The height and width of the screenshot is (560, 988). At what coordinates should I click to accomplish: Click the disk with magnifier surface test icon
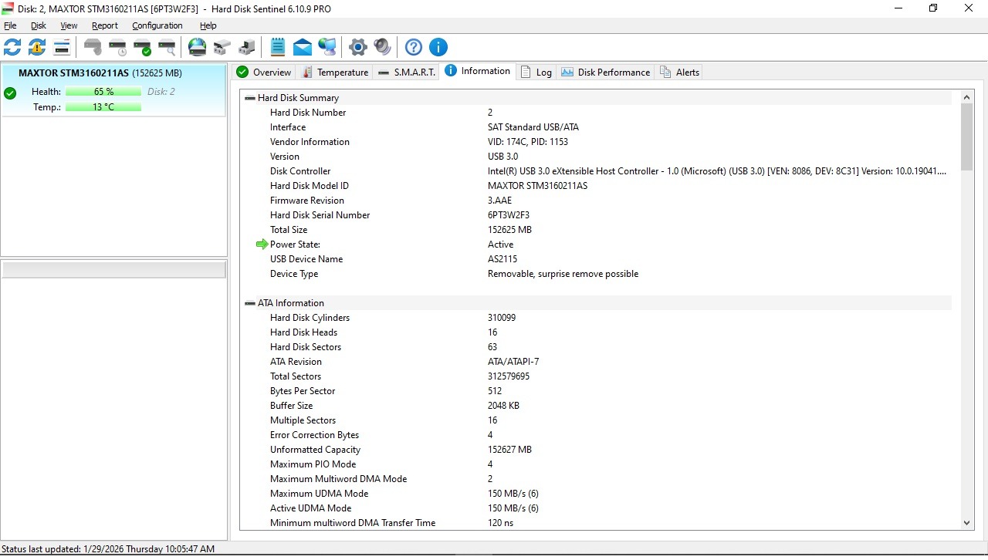click(167, 47)
